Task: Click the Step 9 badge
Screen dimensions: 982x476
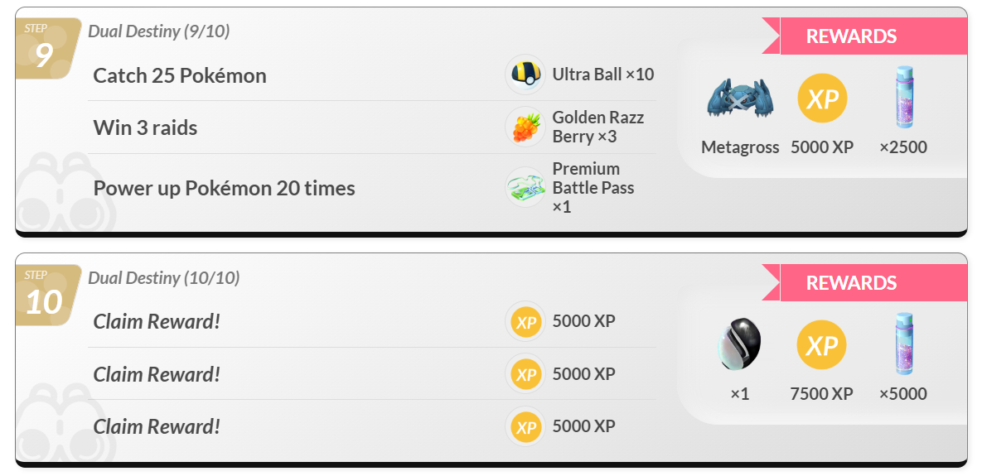Action: [x=47, y=49]
